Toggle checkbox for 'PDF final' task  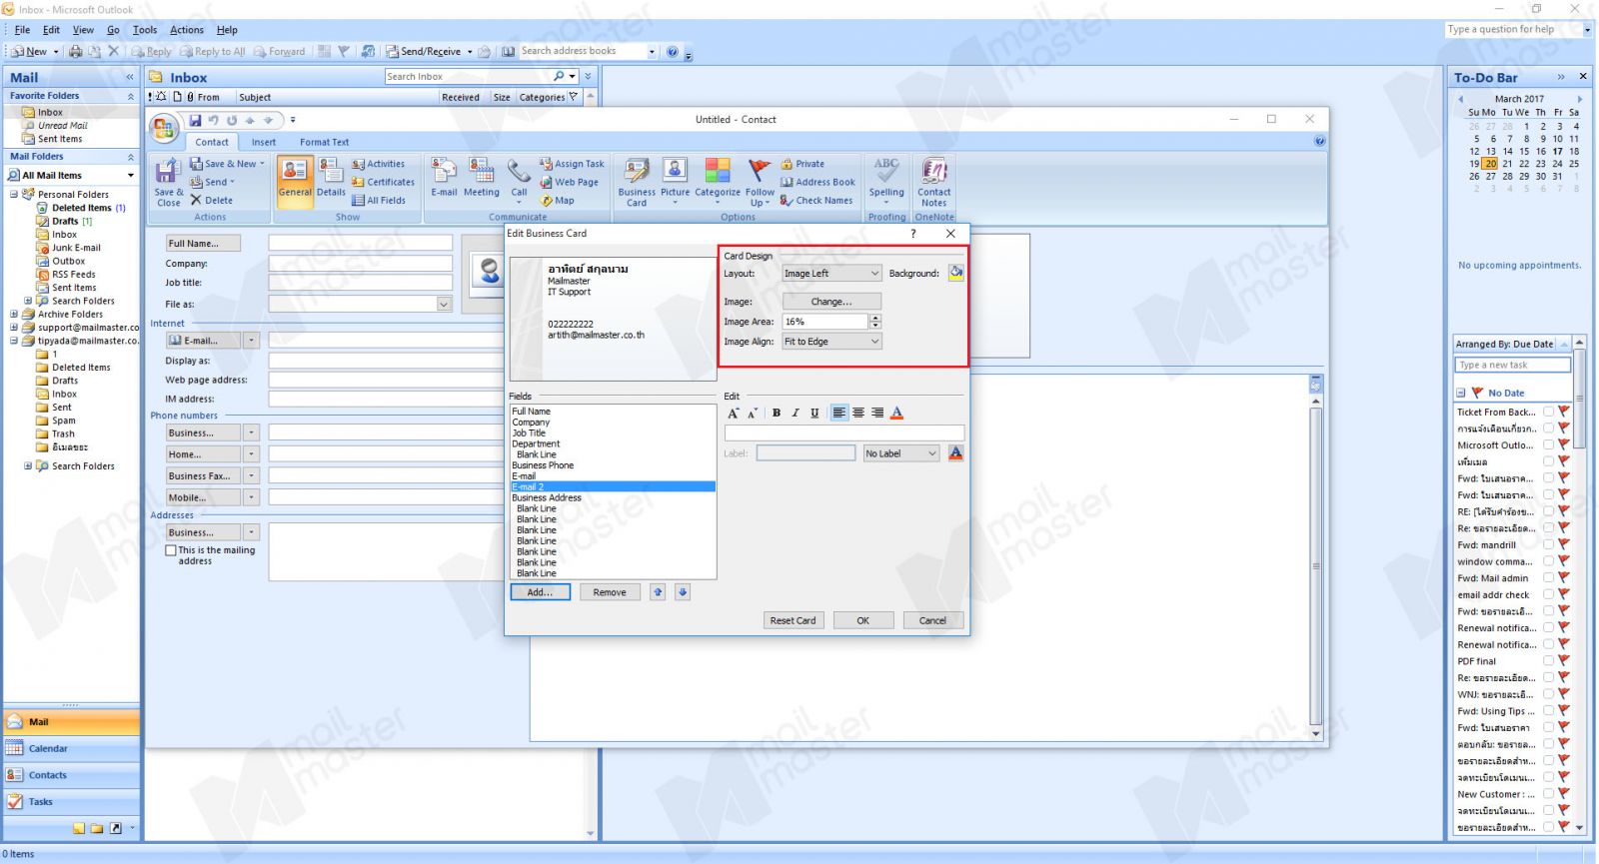click(x=1549, y=661)
